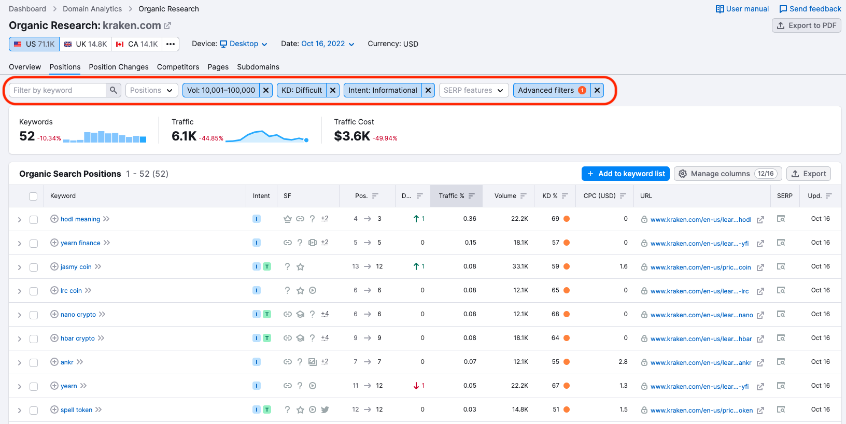Open the Positions filter dropdown
Image resolution: width=846 pixels, height=424 pixels.
tap(152, 90)
